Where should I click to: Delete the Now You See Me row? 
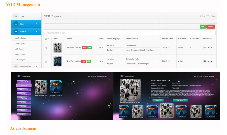212,48
